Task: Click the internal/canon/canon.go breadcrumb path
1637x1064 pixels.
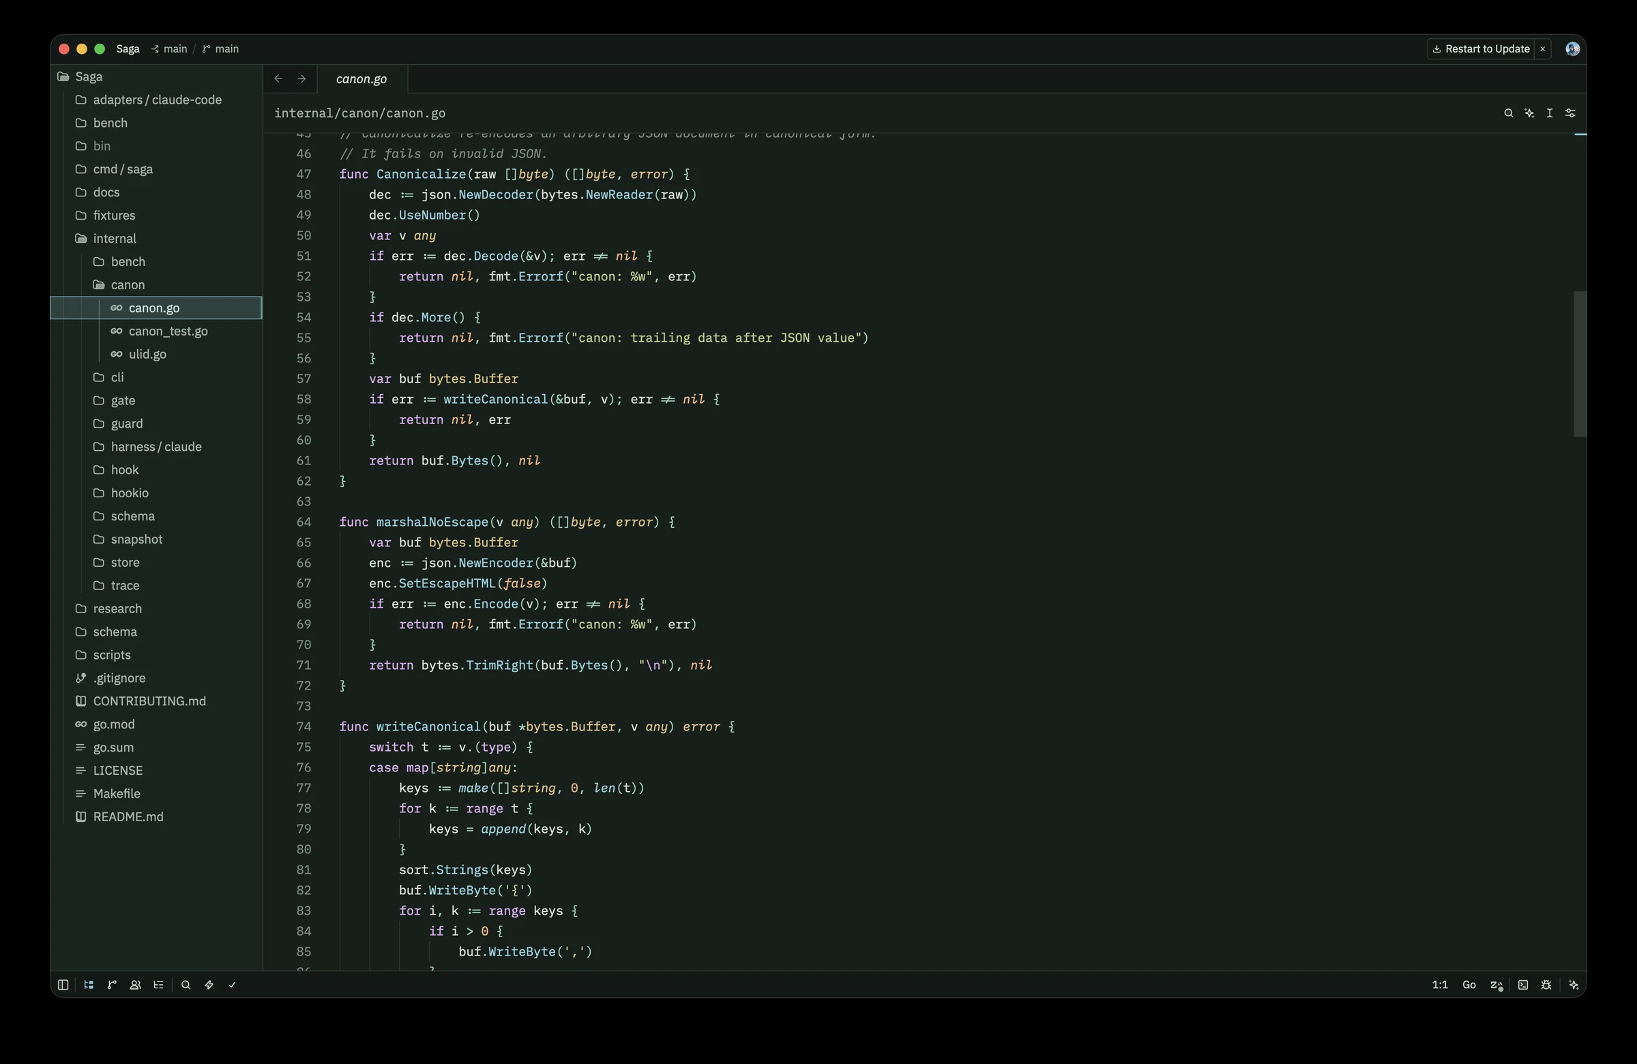Action: click(x=359, y=113)
